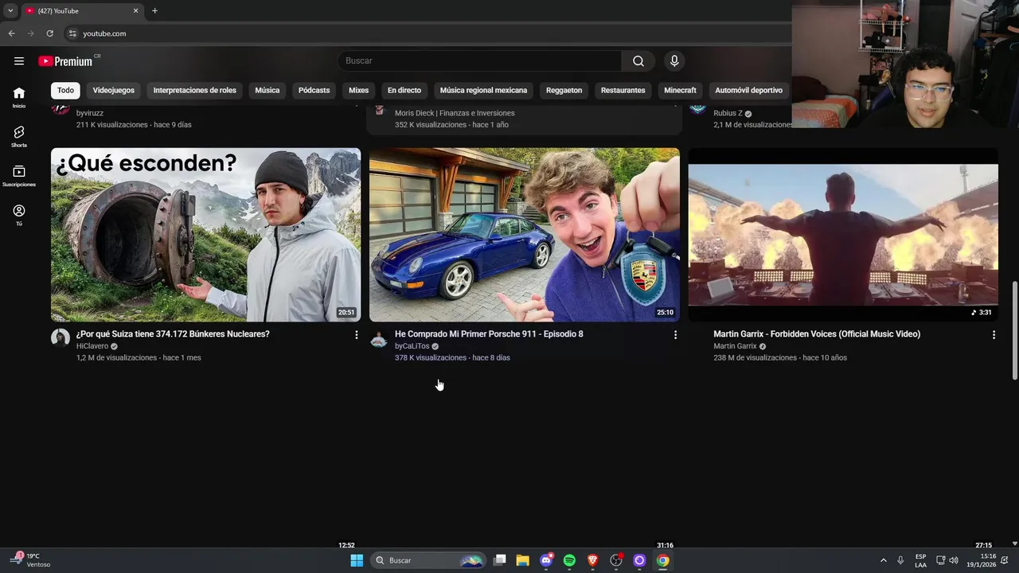Start voice search with the microphone icon

[x=674, y=61]
